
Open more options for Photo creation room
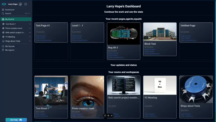(30, 28)
